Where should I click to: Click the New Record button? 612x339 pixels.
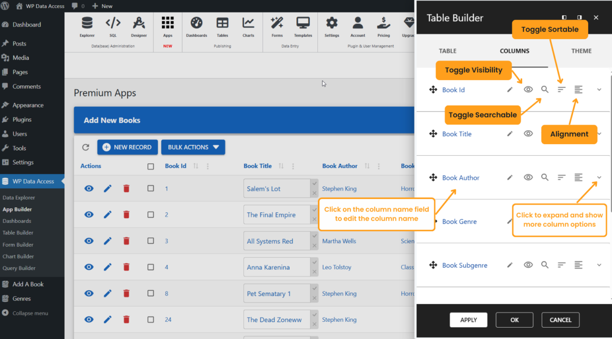[x=127, y=147]
